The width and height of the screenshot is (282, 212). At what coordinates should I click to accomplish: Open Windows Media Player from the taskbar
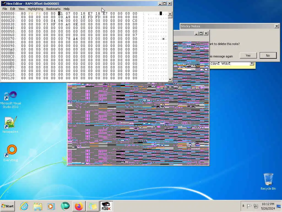click(x=51, y=206)
